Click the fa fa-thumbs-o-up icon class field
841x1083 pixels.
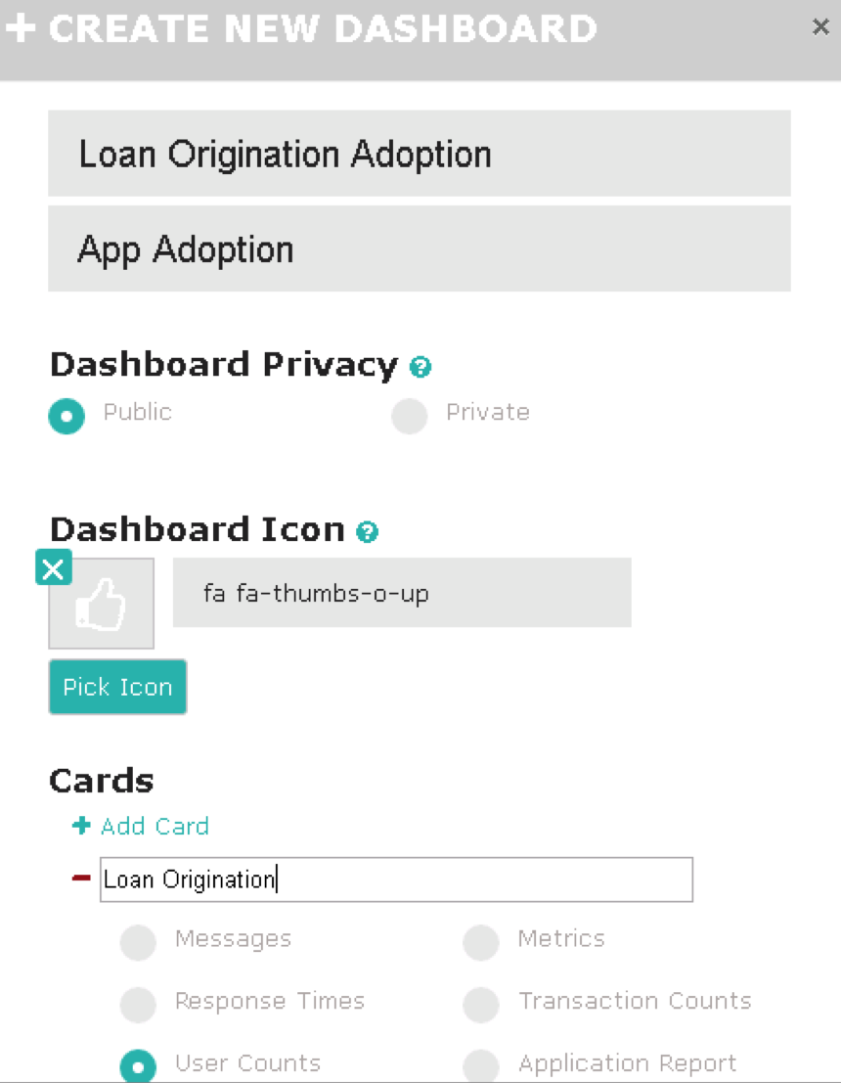click(402, 593)
